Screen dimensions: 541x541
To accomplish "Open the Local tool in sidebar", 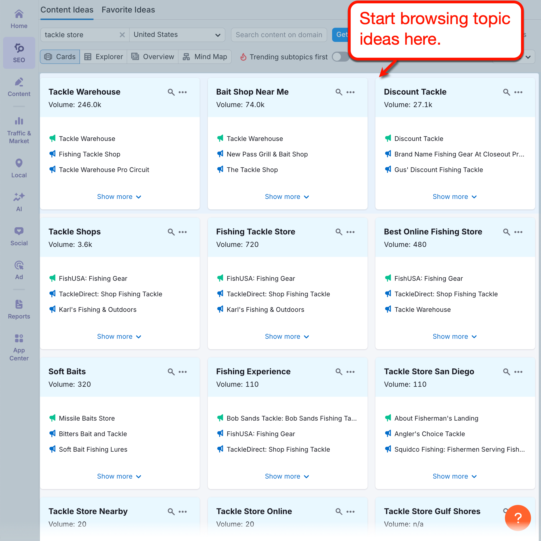I will pyautogui.click(x=19, y=168).
